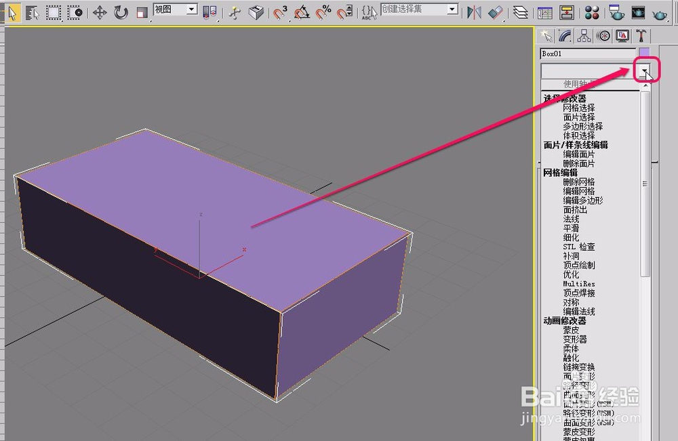Open the Material Editor spheres icon
678x441 pixels.
(x=591, y=12)
